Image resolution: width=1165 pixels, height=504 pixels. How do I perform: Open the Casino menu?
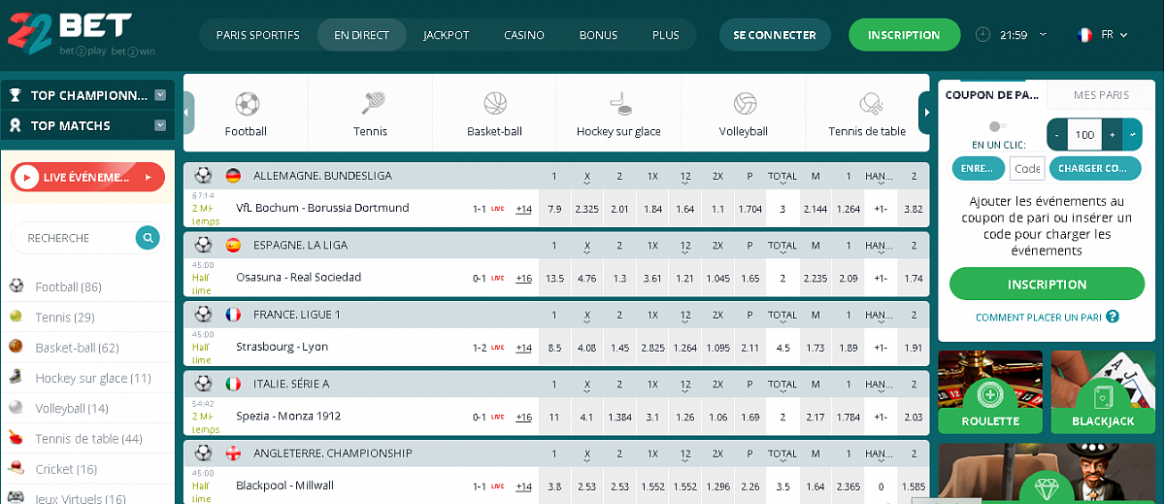pyautogui.click(x=523, y=35)
